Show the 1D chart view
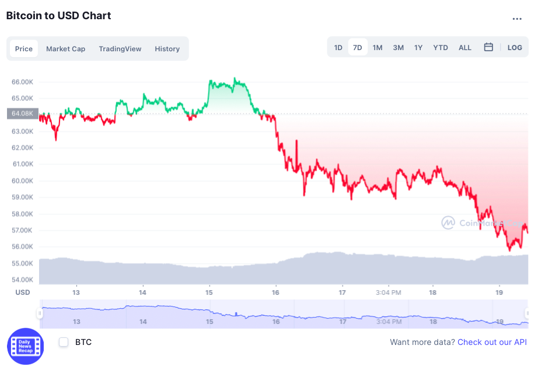Viewport: 538px width, 384px height. pyautogui.click(x=338, y=47)
